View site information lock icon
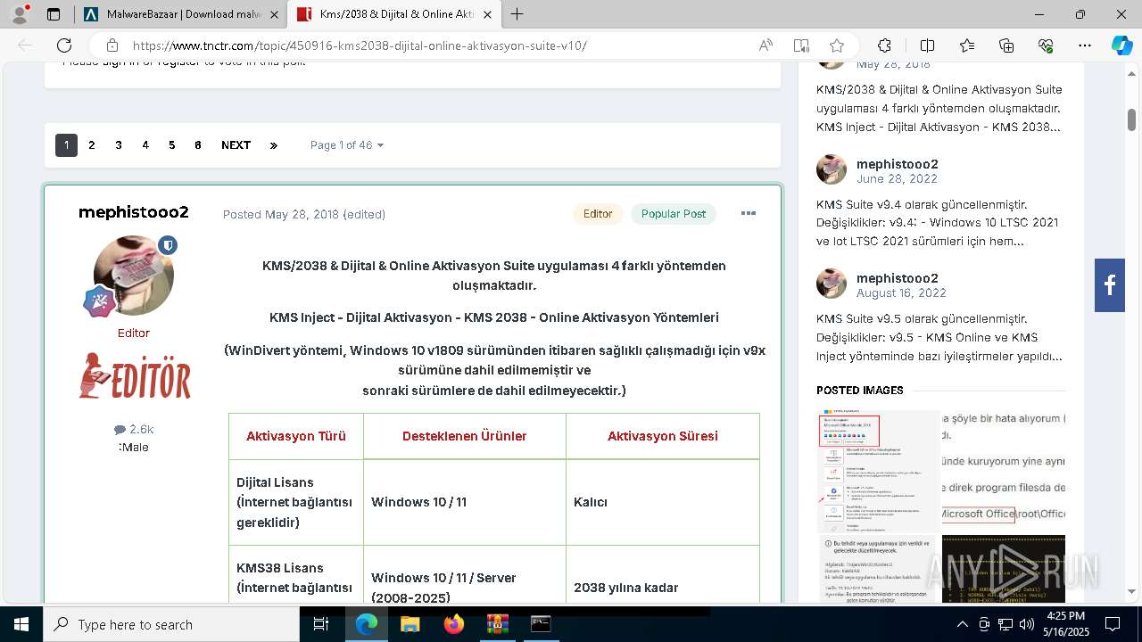 tap(112, 45)
